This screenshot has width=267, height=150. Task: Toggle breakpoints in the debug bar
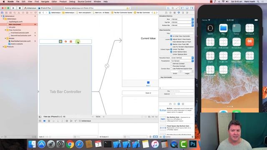click(x=45, y=121)
